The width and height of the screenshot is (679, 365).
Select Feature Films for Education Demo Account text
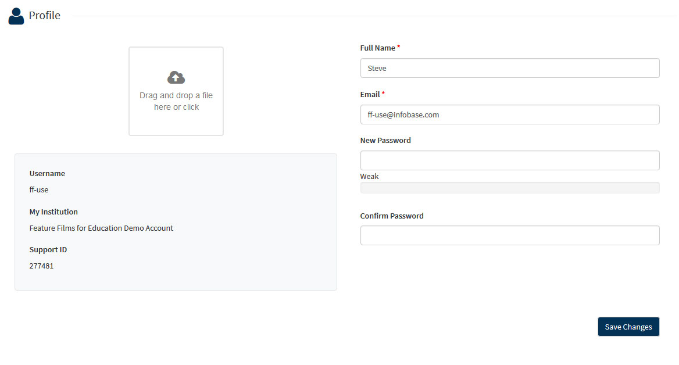point(101,228)
